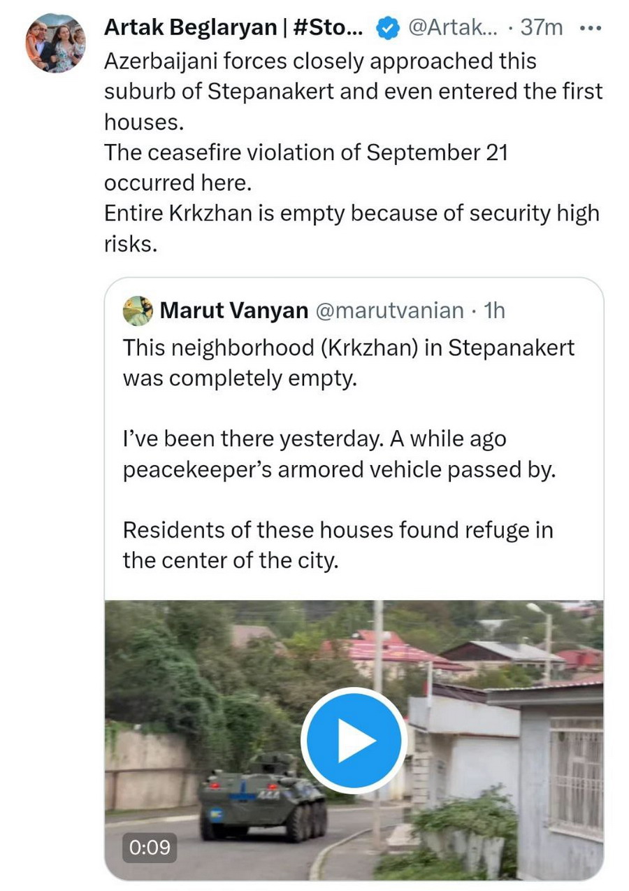The image size is (629, 891).
Task: Open the three-dot more options menu
Action: (591, 28)
